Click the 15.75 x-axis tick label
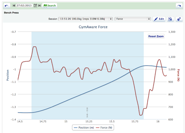 [x=135, y=121]
